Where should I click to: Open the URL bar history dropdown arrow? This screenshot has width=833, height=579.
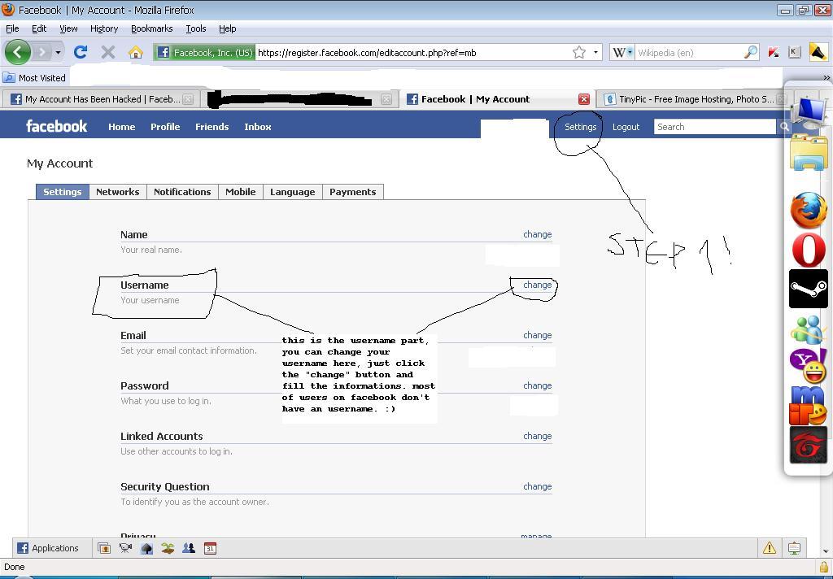click(595, 52)
